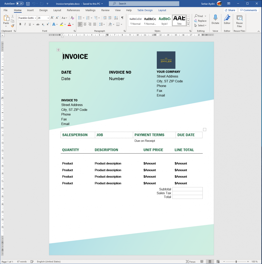Switch to the Table Design tab
The width and height of the screenshot is (262, 264).
[x=145, y=10]
